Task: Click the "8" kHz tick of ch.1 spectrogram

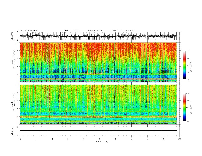Action: click(x=18, y=50)
